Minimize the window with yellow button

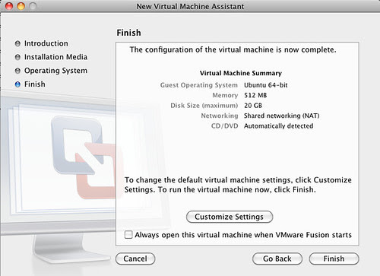coord(21,6)
